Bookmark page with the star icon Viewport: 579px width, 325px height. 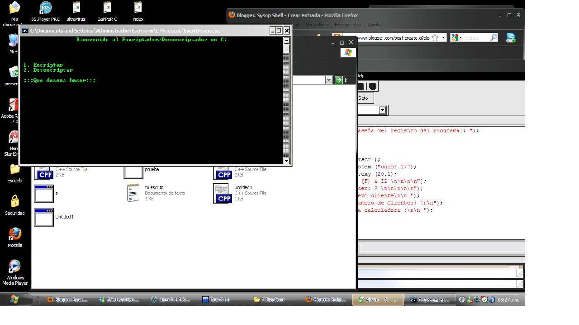point(435,37)
